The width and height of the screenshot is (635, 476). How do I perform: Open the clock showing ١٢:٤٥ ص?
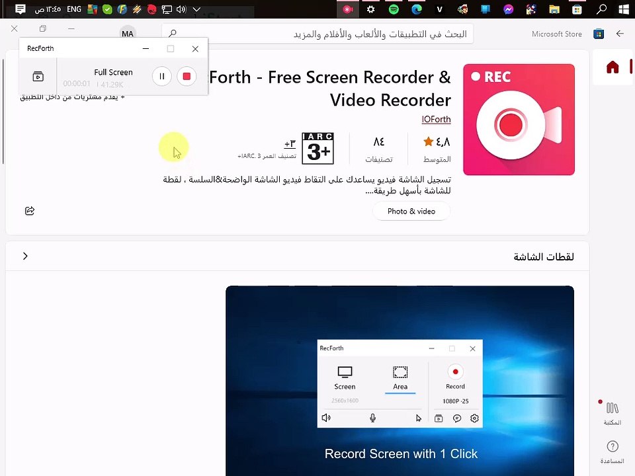tap(48, 9)
